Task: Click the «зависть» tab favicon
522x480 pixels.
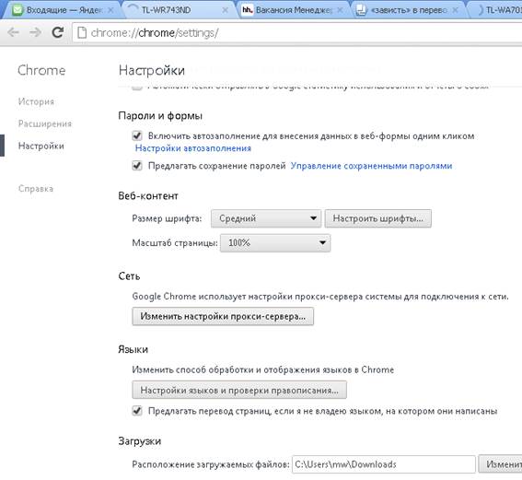Action: [361, 10]
